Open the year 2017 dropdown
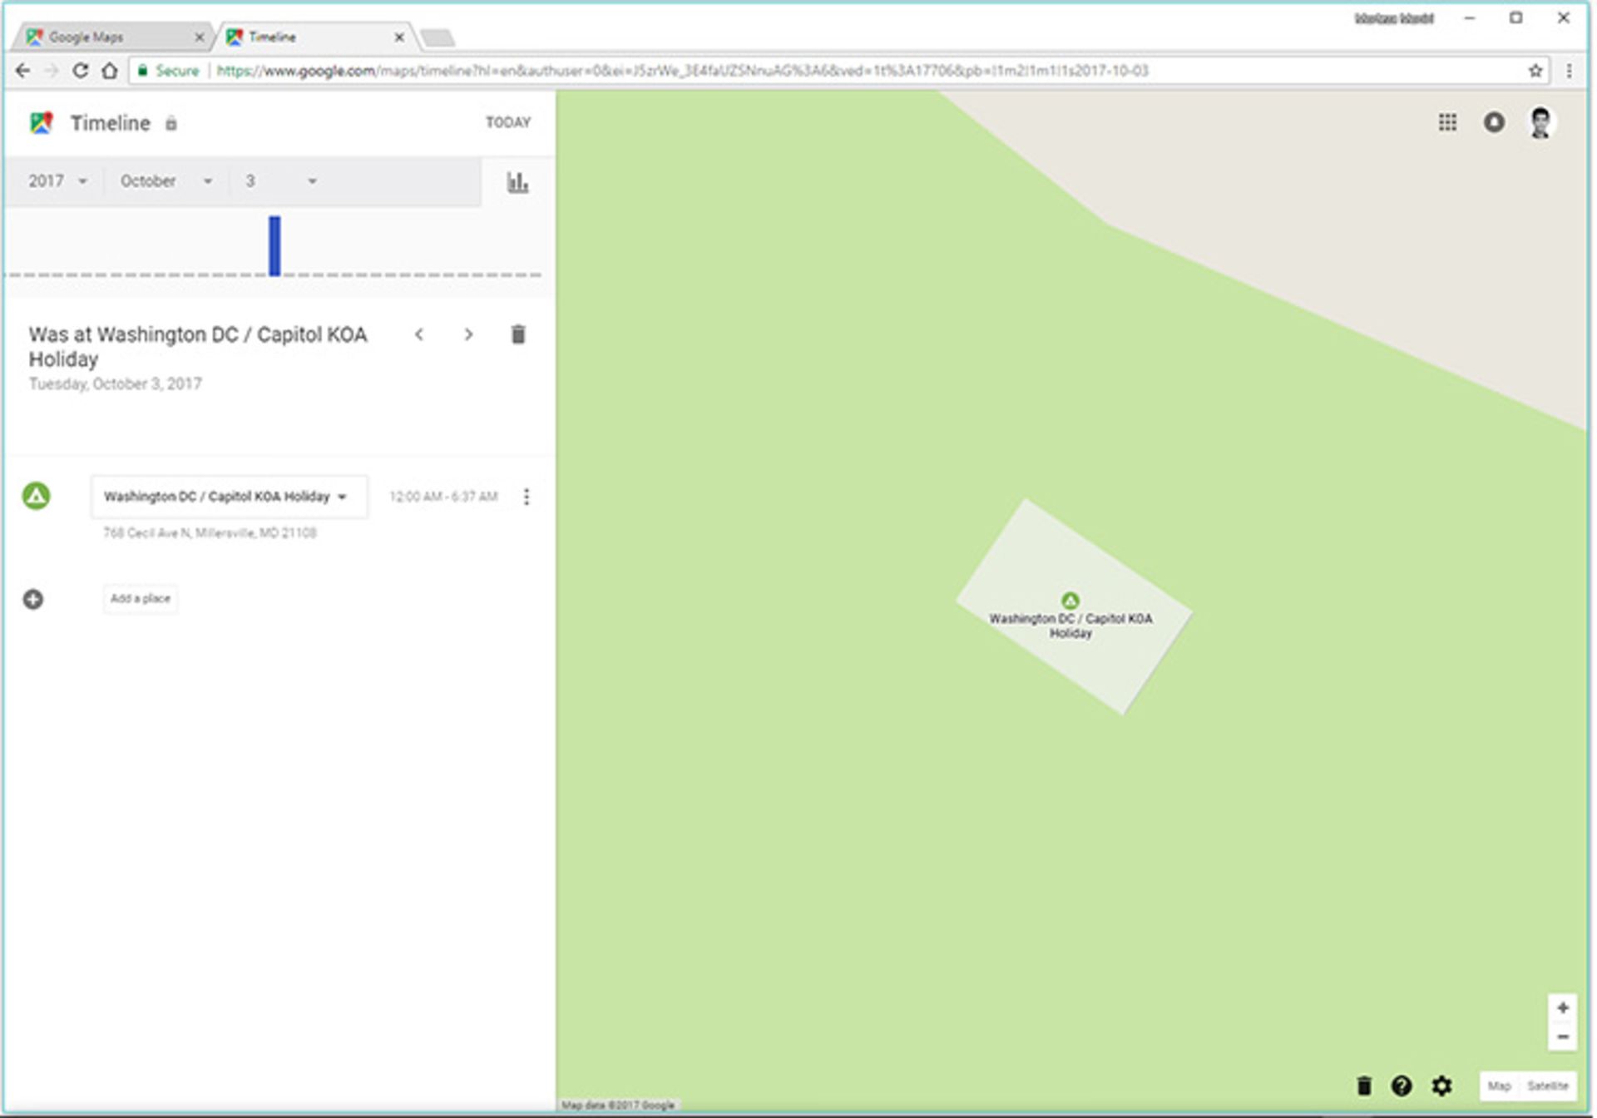The width and height of the screenshot is (1597, 1118). [57, 181]
